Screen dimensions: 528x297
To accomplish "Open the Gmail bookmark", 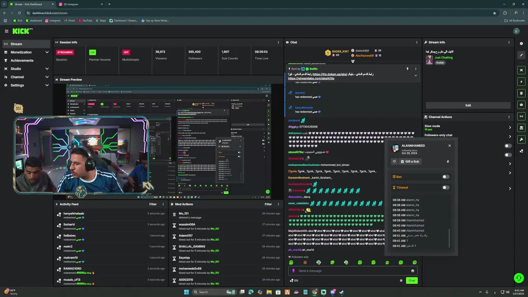I will 69,21.
